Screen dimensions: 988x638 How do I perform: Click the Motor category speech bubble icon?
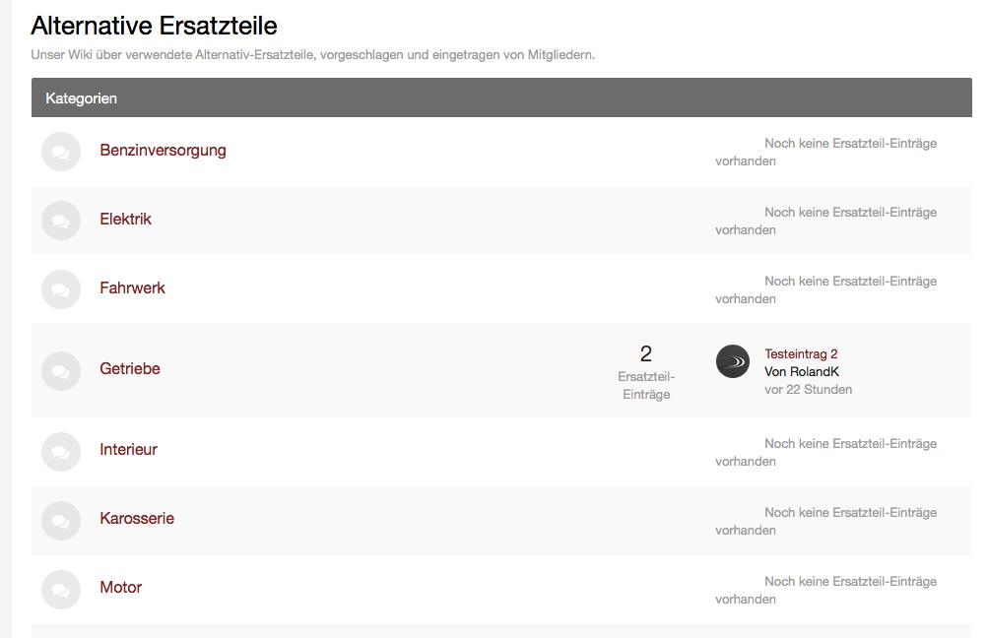(61, 589)
